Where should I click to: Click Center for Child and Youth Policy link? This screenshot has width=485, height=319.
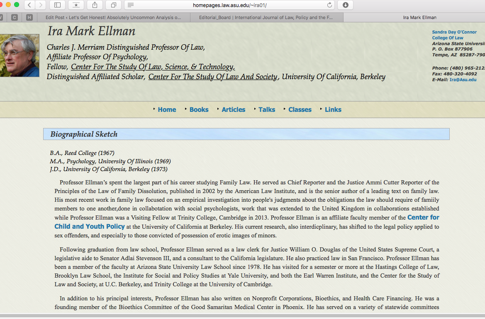coord(89,226)
